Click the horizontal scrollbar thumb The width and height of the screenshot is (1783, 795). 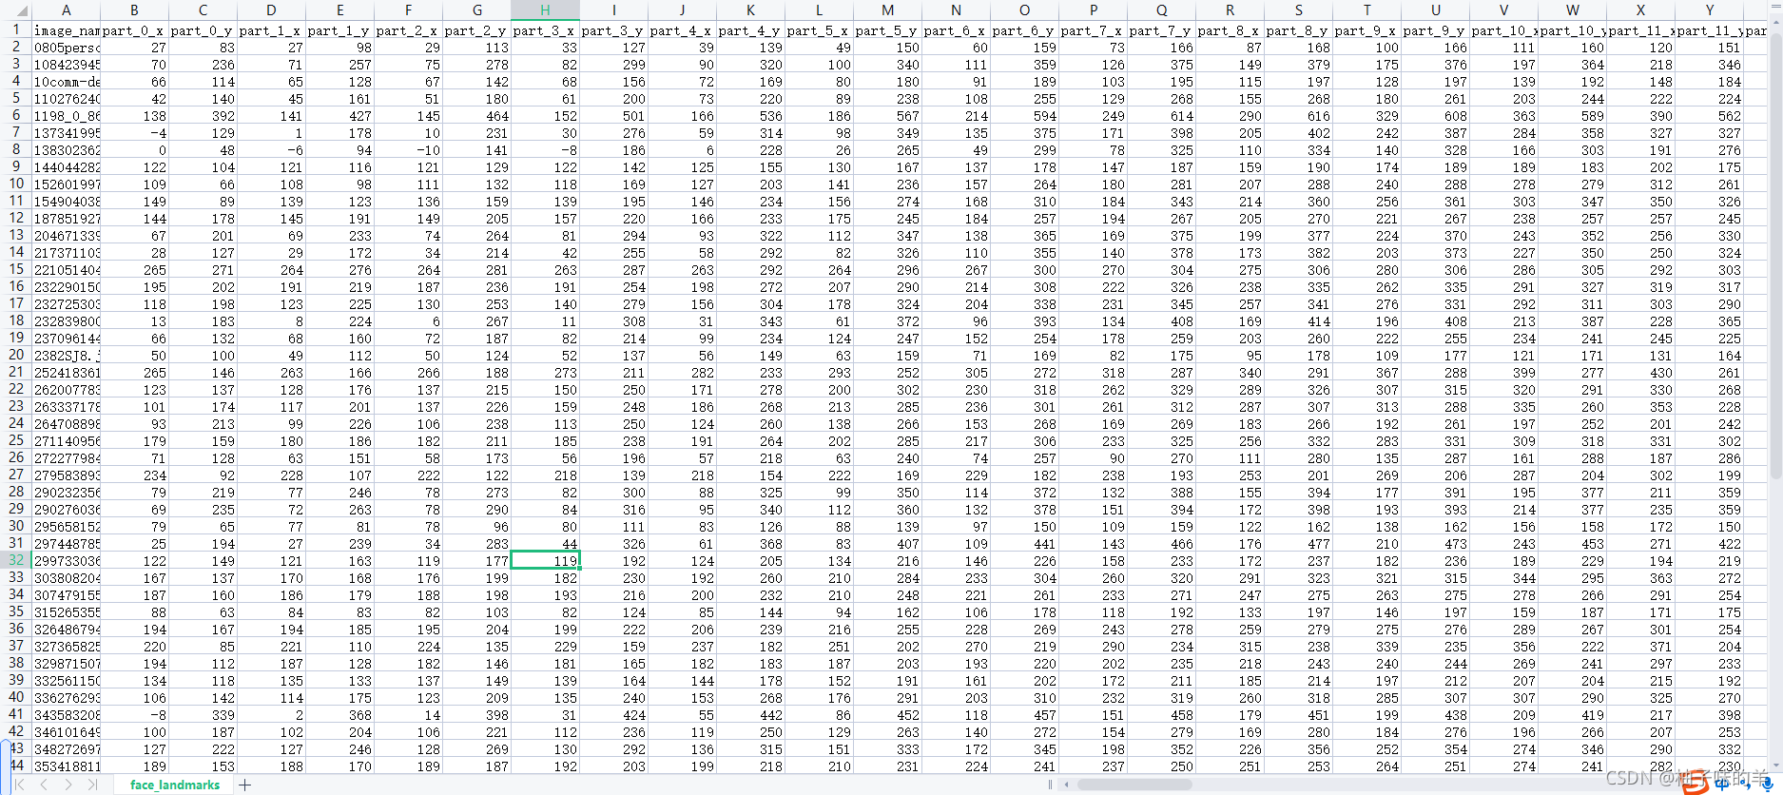(x=1134, y=785)
